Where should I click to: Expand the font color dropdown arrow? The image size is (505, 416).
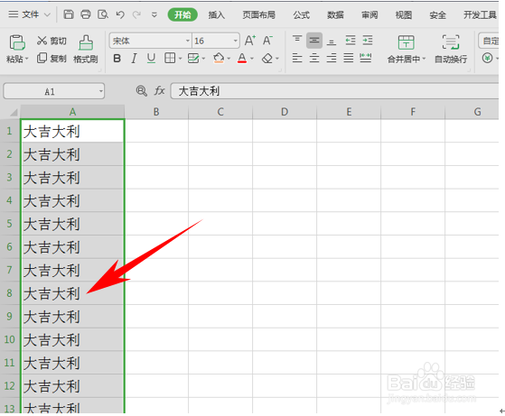click(x=252, y=59)
